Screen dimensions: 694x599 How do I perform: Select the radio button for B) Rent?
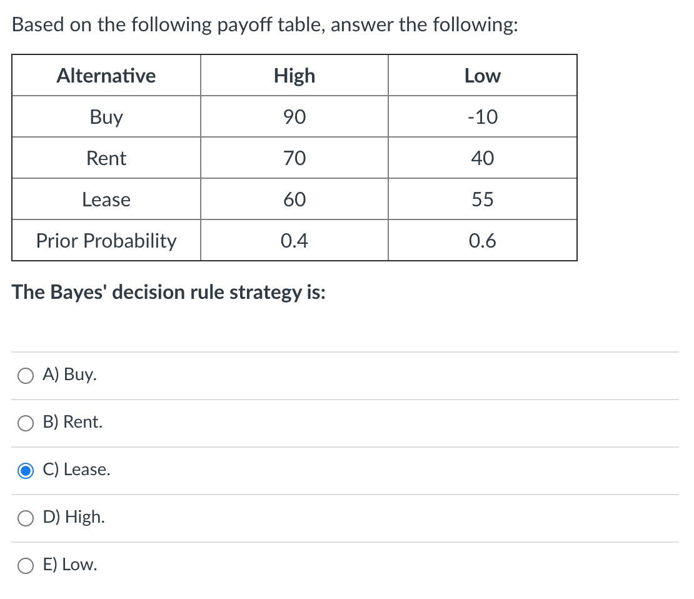click(x=25, y=423)
